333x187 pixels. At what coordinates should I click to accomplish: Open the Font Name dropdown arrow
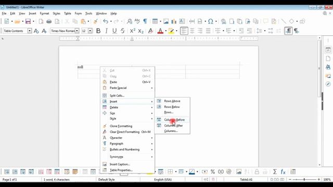point(77,31)
